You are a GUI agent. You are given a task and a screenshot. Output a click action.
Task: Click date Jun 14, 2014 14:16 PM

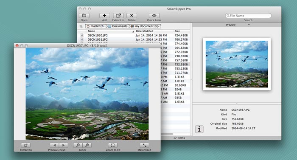tap(151, 35)
